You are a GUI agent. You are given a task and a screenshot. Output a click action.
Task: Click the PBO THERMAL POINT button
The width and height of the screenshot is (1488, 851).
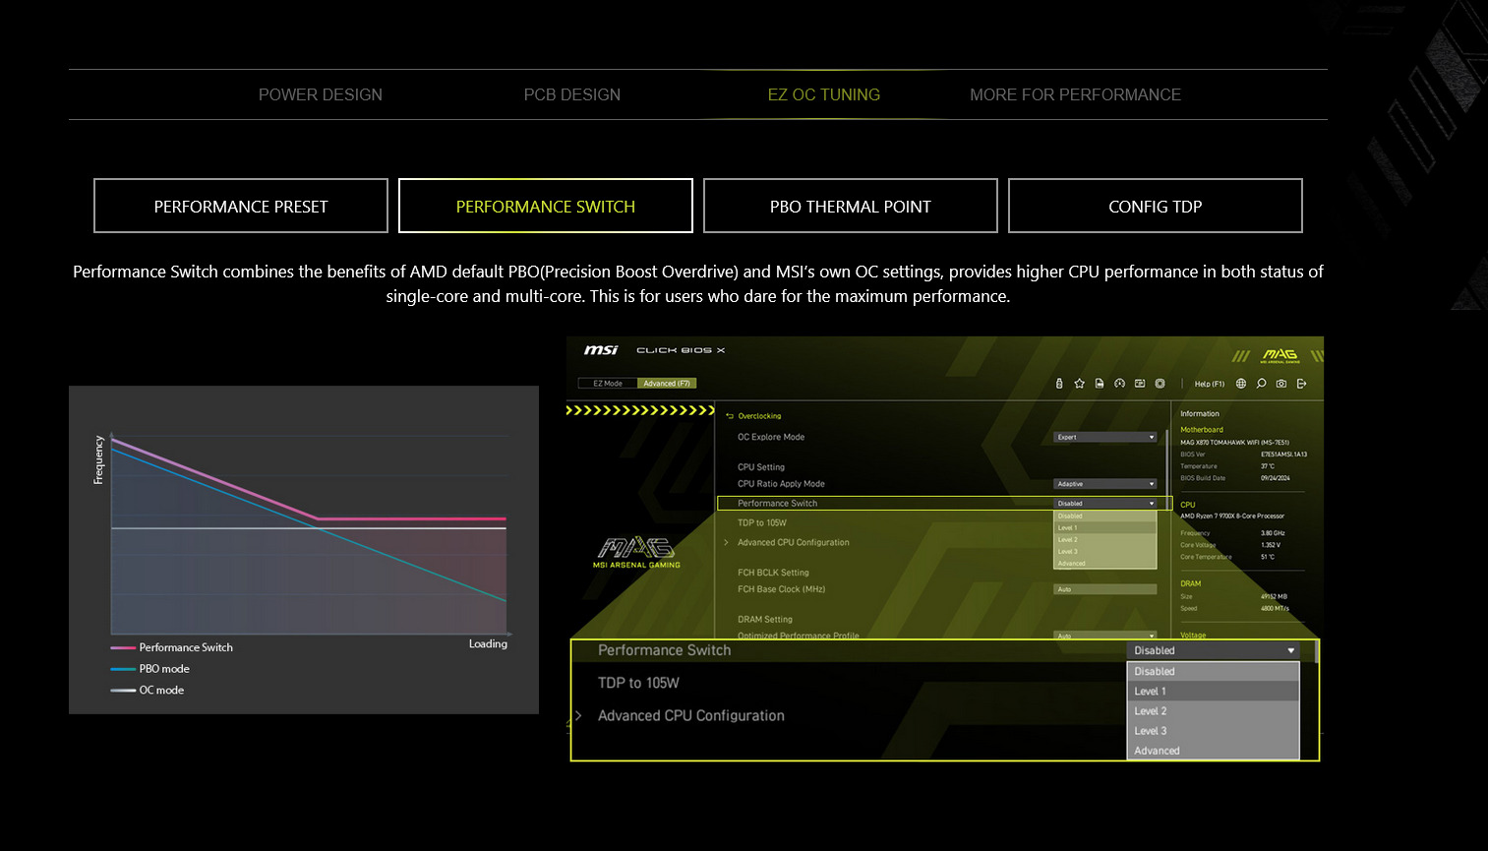(851, 206)
